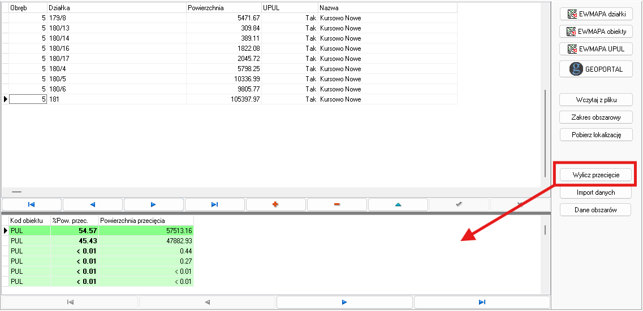Screen dimensions: 643x311
Task: Click intersection area 57513.16
Action: [146, 230]
